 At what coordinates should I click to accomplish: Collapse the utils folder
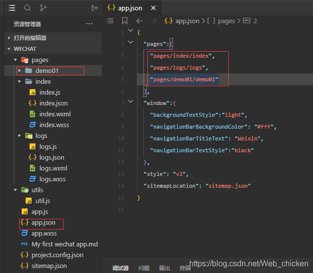(15, 190)
